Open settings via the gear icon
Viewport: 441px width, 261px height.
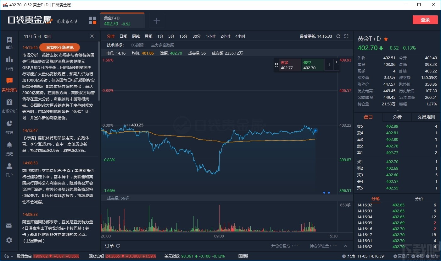click(9, 240)
